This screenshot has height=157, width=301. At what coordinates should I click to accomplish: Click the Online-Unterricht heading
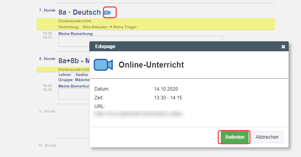coord(151,65)
